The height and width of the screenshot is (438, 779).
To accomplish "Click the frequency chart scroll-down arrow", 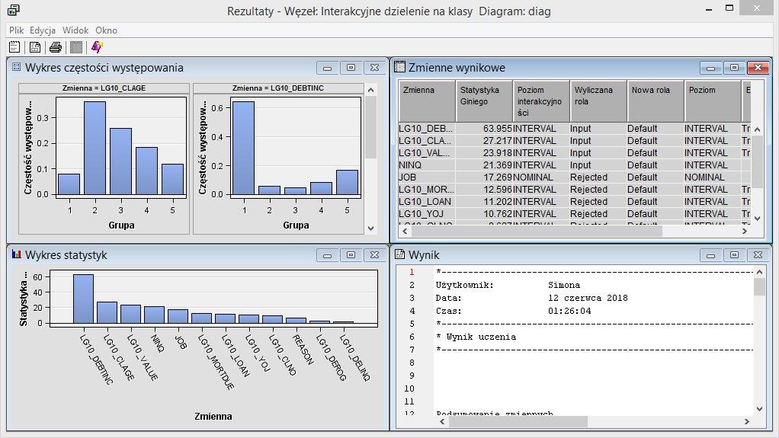I will pos(370,229).
